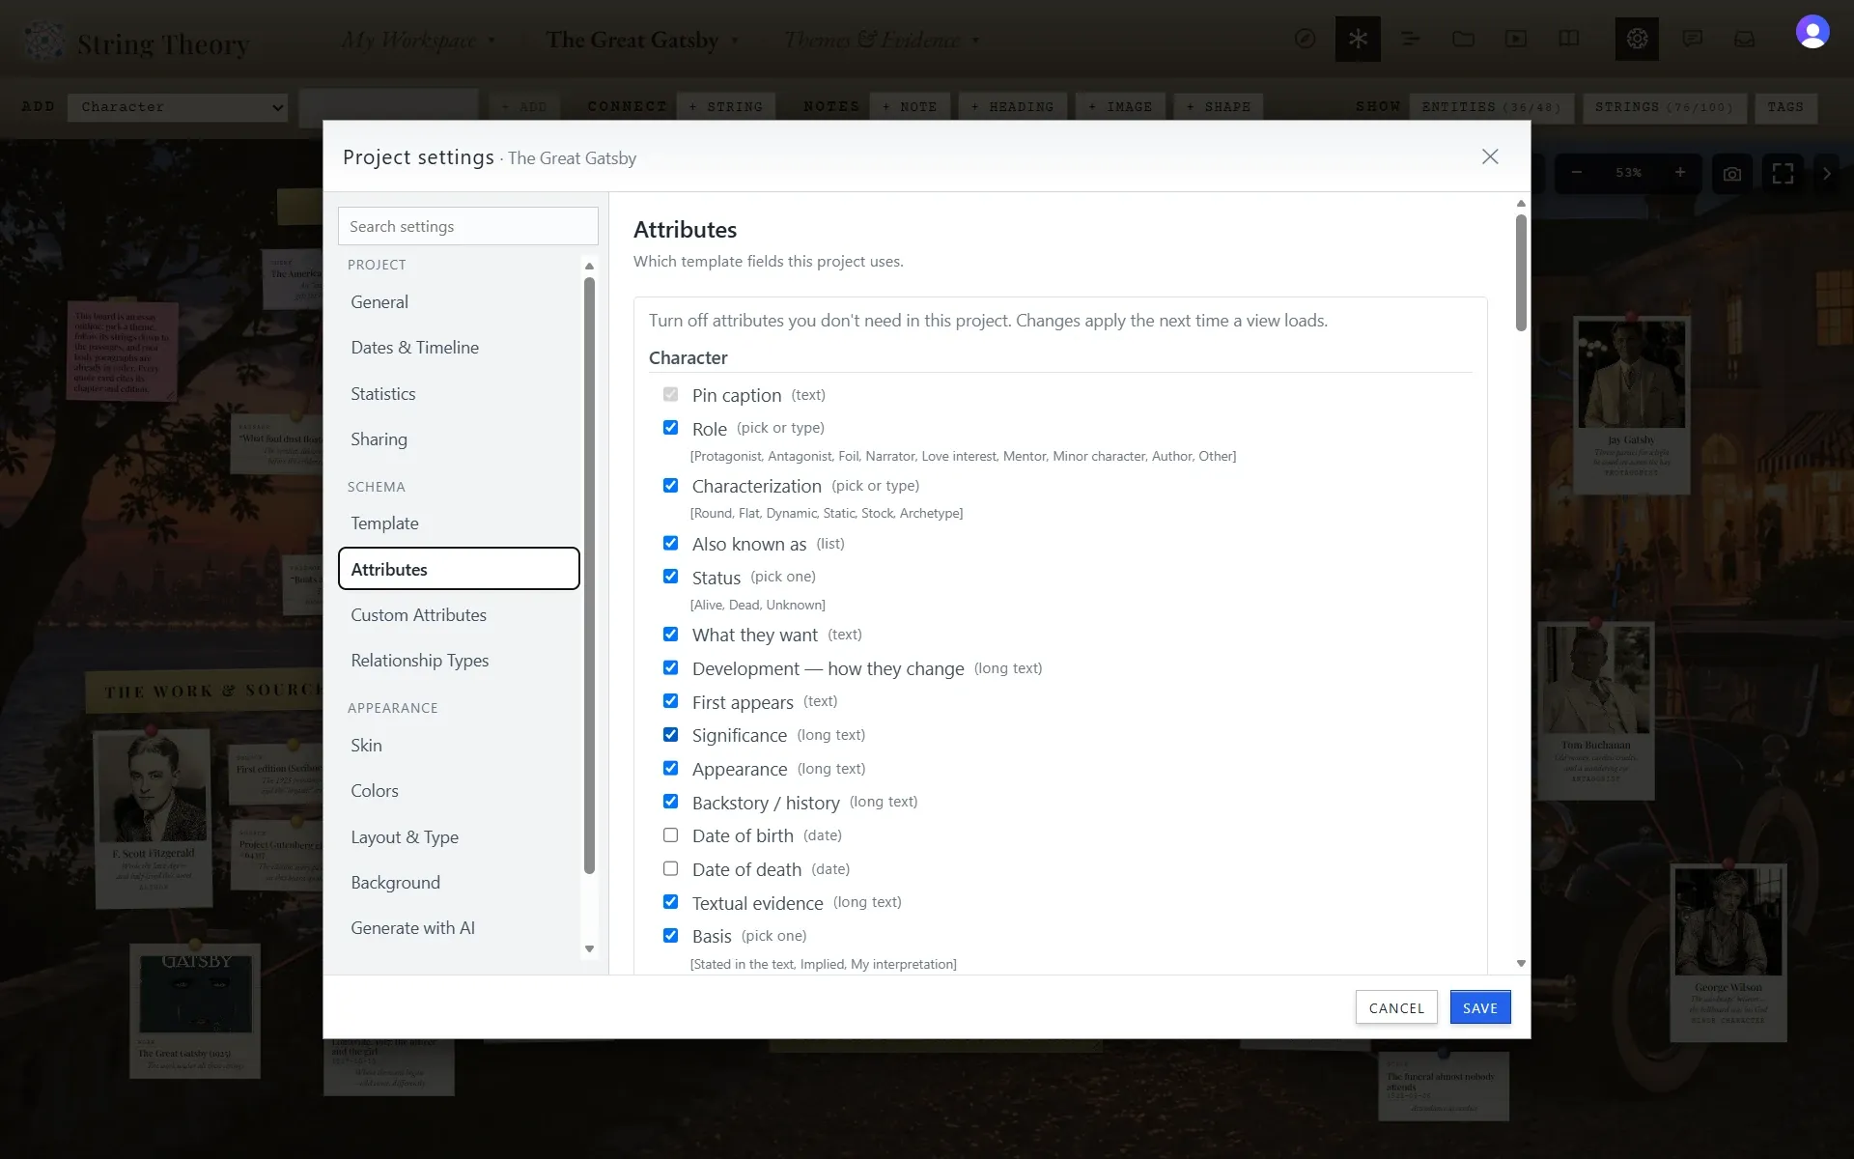Image resolution: width=1854 pixels, height=1159 pixels.
Task: Open Generate with AI settings
Action: click(x=459, y=928)
